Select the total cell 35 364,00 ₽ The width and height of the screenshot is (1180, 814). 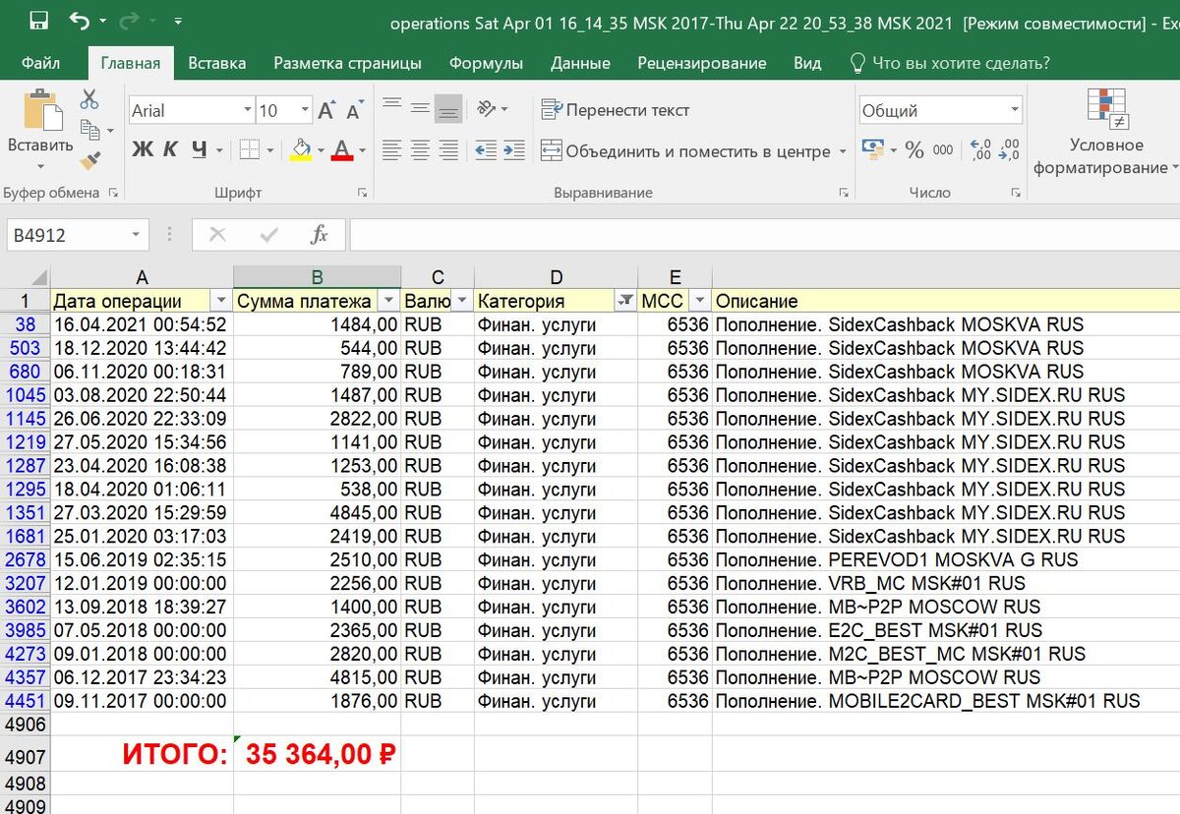317,754
